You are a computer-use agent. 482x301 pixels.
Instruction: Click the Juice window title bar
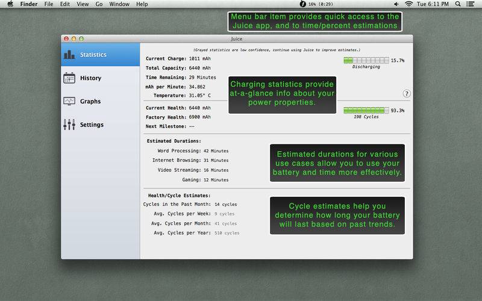[237, 39]
